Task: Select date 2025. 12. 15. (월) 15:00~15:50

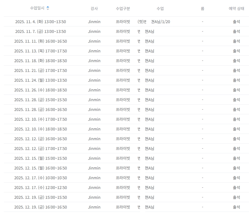Action: click(41, 158)
